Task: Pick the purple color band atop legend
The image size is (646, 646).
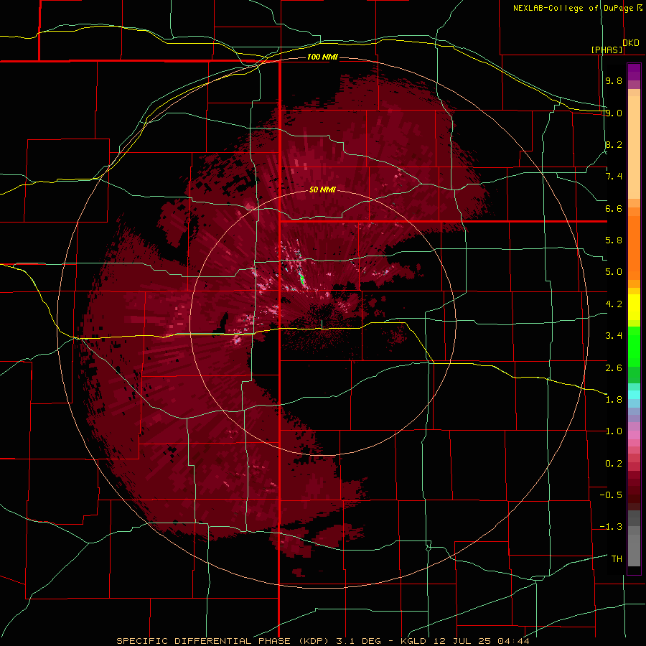Action: (634, 72)
